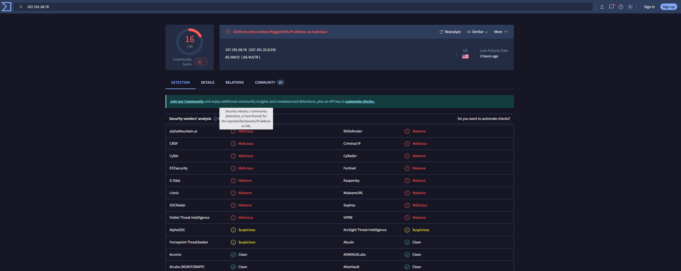Click the AlphaSOC suspicious warning icon
Screen dimensions: 681x271
(233, 230)
